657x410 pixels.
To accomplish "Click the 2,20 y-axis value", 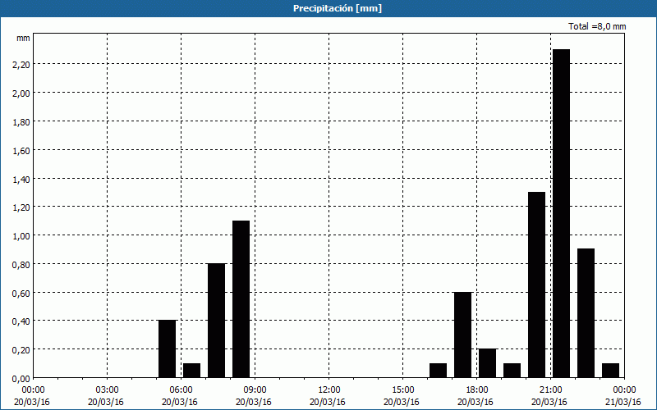I will (x=21, y=64).
